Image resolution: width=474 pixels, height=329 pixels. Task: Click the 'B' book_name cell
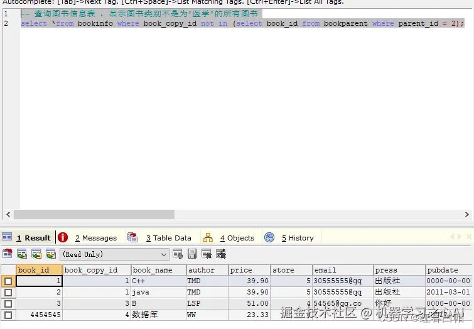click(159, 303)
